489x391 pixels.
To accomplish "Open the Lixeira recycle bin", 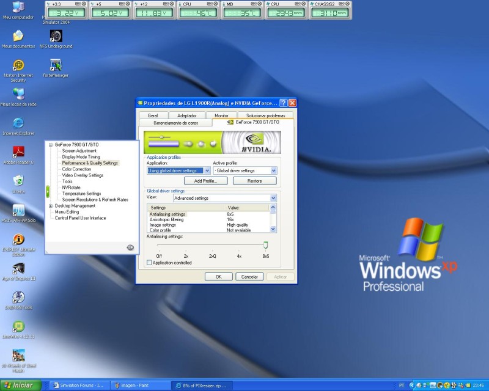I will [x=18, y=180].
